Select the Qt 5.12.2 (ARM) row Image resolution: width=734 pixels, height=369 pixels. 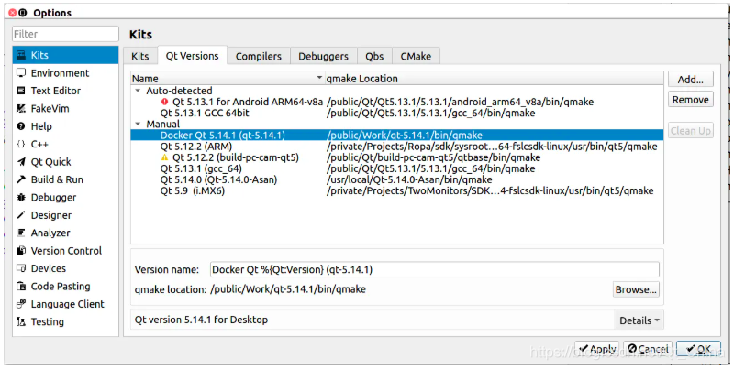click(x=397, y=147)
